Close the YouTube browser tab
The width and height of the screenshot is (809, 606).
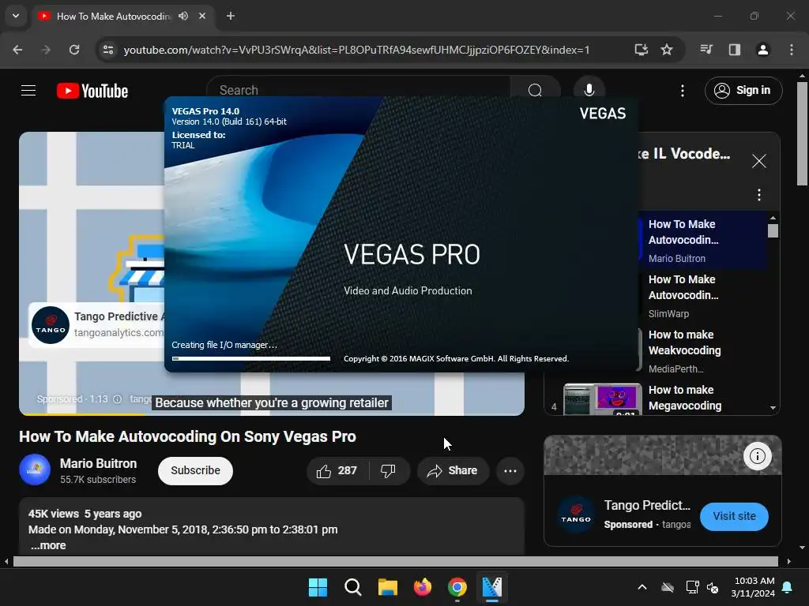(202, 16)
